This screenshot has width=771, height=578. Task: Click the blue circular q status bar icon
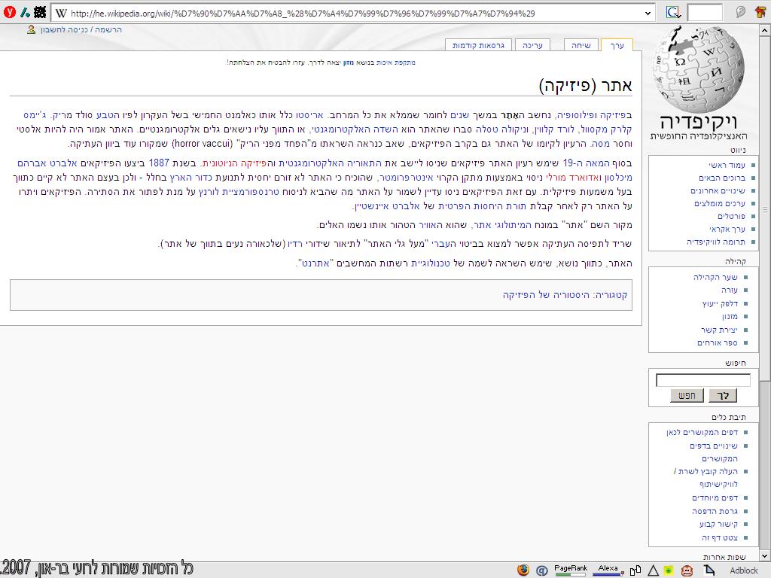click(x=542, y=570)
